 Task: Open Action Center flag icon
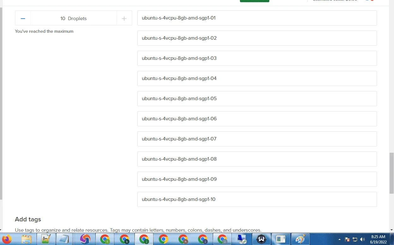[347, 239]
